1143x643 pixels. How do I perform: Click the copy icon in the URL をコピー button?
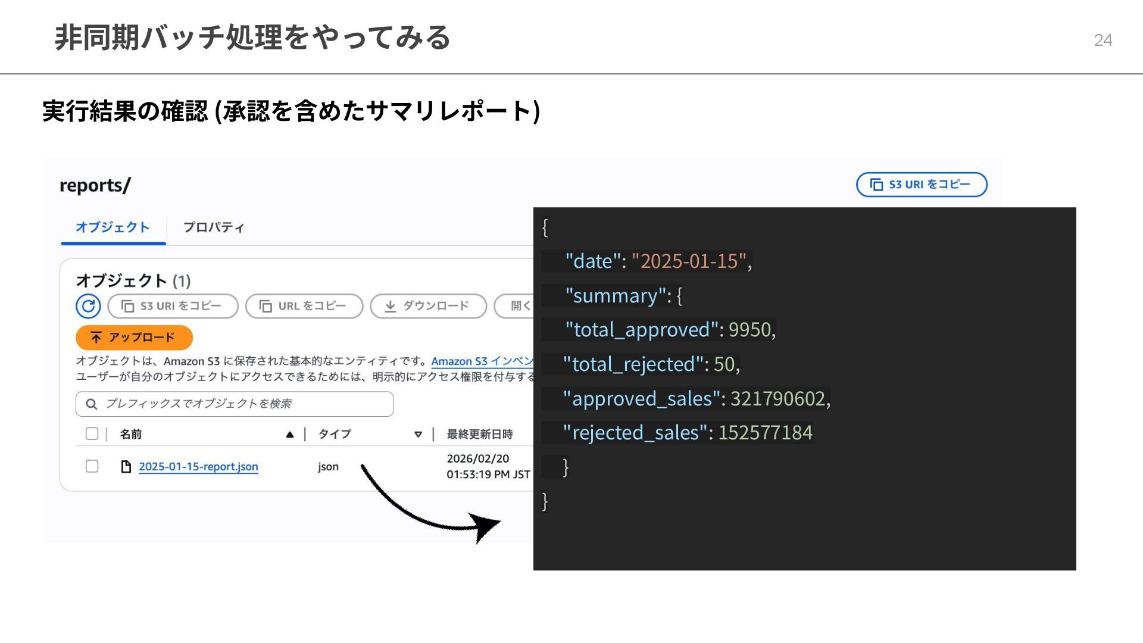click(x=266, y=306)
